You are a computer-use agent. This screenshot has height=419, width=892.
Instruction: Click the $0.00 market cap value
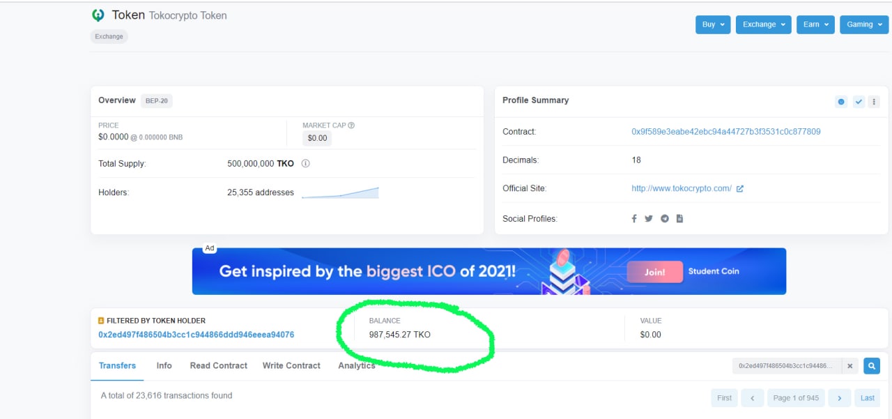[317, 138]
